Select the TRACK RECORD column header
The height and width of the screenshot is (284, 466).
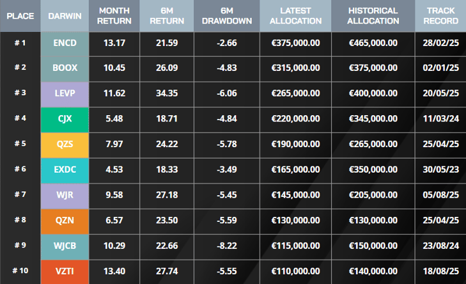pos(440,16)
